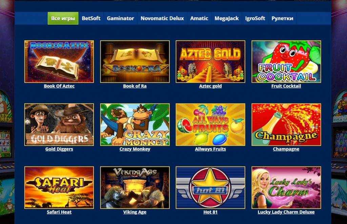Open the IgroSoft tab

tap(255, 18)
